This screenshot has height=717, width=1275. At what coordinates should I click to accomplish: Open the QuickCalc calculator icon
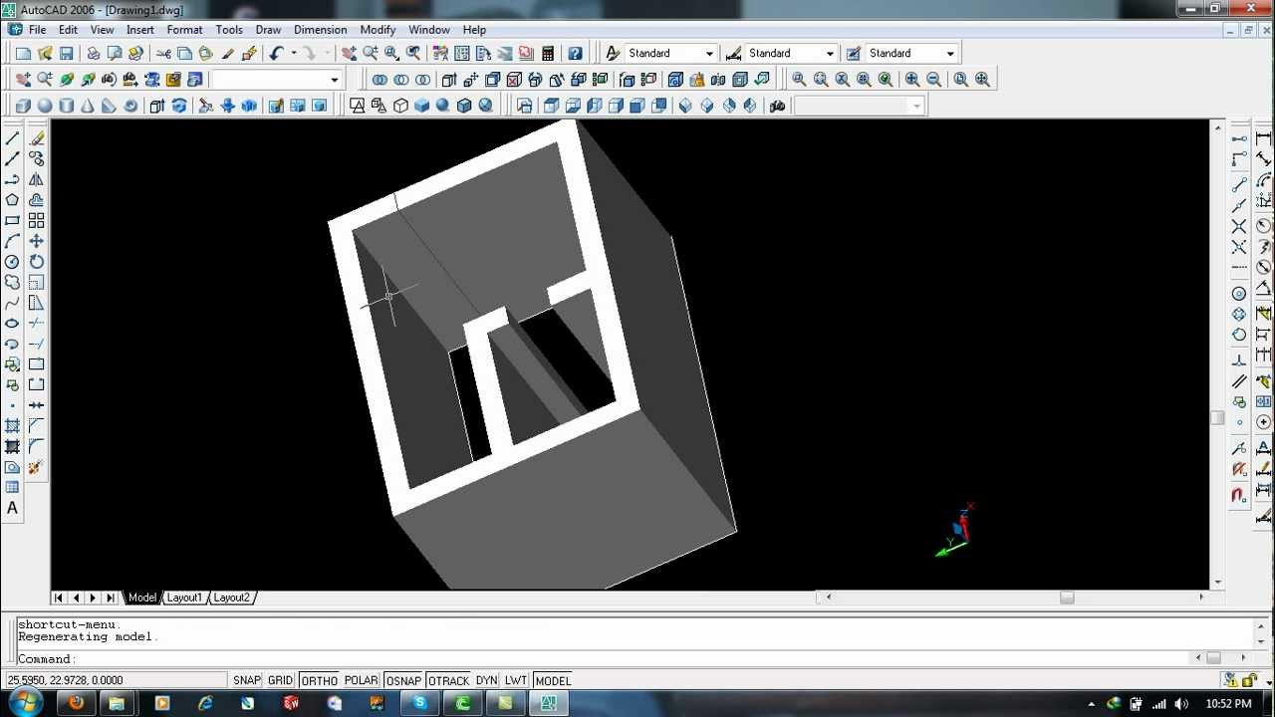click(x=548, y=54)
